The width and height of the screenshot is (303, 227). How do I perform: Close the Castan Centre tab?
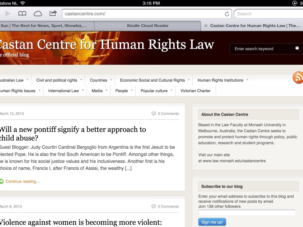point(206,26)
